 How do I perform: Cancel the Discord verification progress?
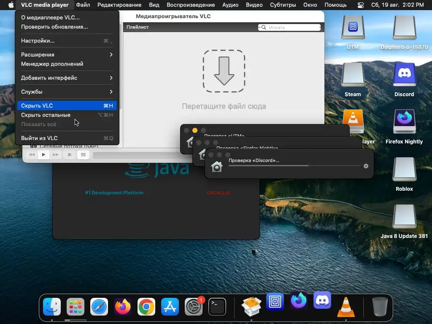(x=366, y=166)
